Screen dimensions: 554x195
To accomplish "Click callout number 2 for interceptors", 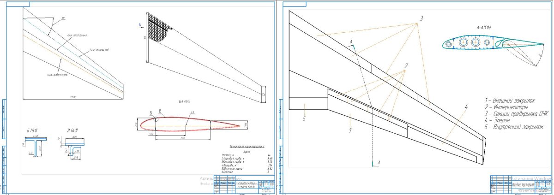I will coord(406,66).
